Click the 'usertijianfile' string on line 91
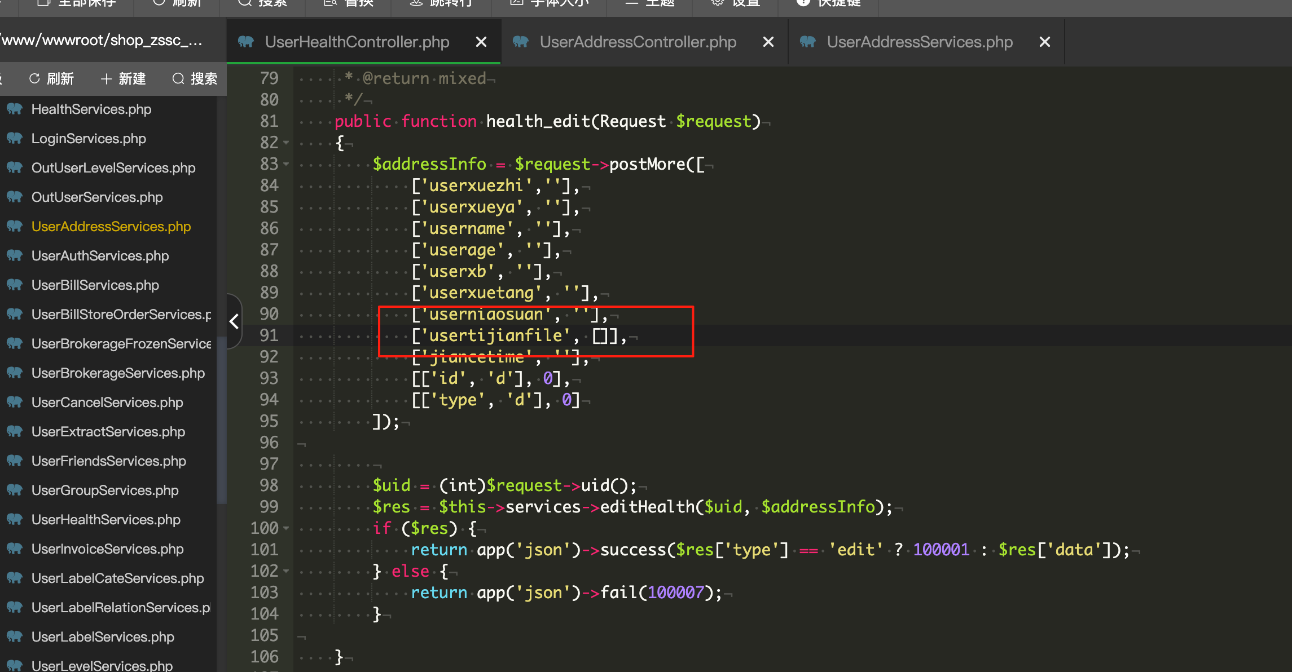 pyautogui.click(x=495, y=335)
